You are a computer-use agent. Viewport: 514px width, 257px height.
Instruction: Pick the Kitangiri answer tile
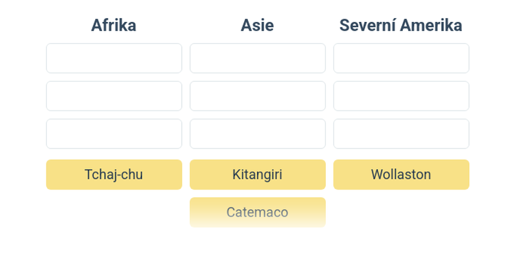coord(257,175)
